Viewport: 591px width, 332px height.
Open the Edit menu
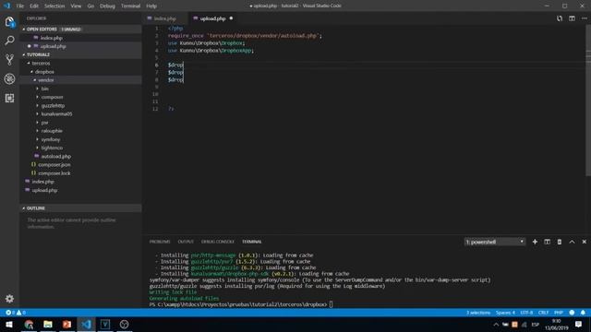34,6
